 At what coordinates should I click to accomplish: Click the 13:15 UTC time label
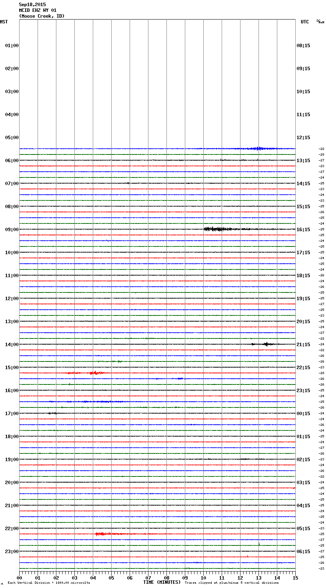303,161
